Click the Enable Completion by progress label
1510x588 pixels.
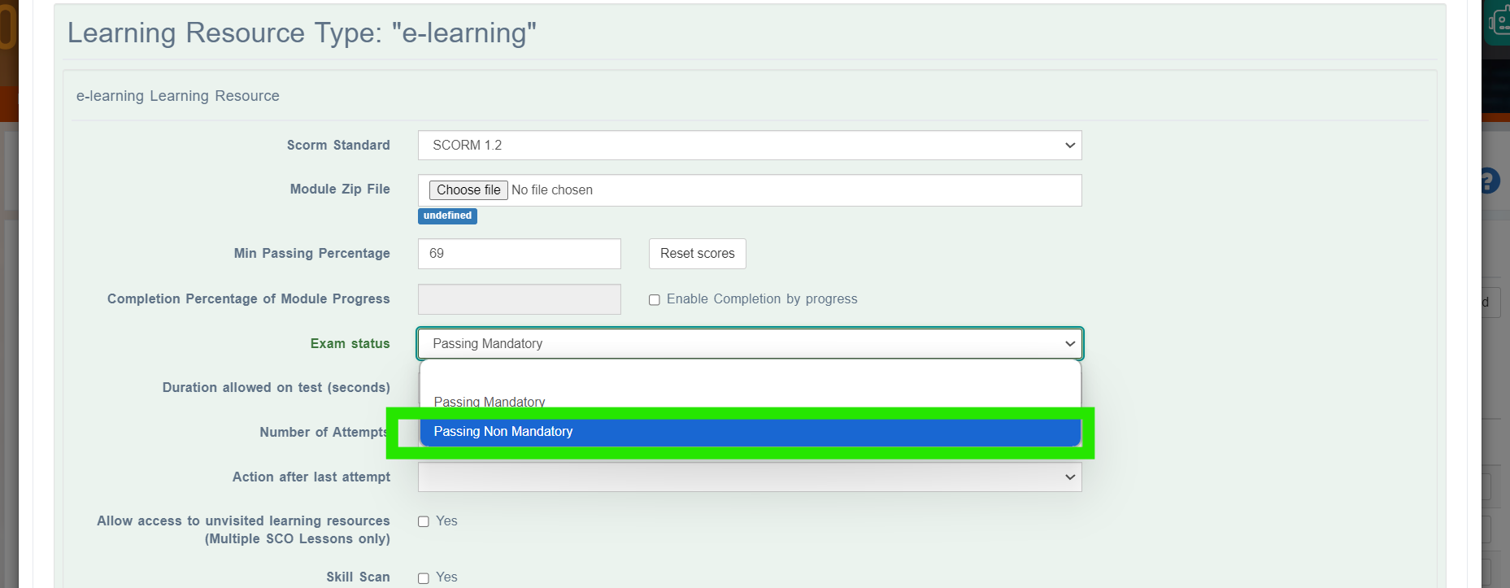(x=762, y=299)
